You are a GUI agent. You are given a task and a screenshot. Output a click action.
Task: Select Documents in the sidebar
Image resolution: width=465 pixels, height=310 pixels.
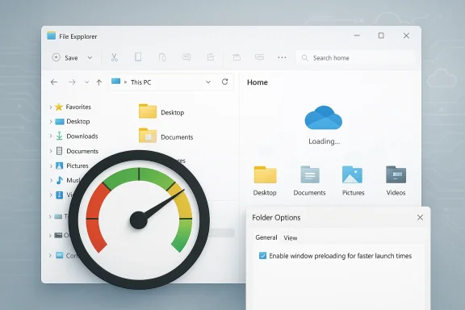tap(77, 151)
